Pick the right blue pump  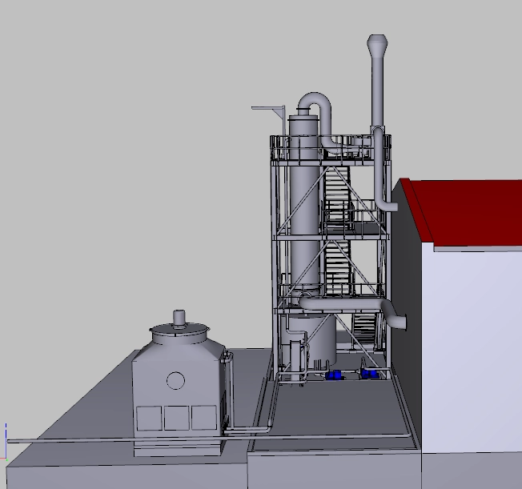click(x=369, y=373)
